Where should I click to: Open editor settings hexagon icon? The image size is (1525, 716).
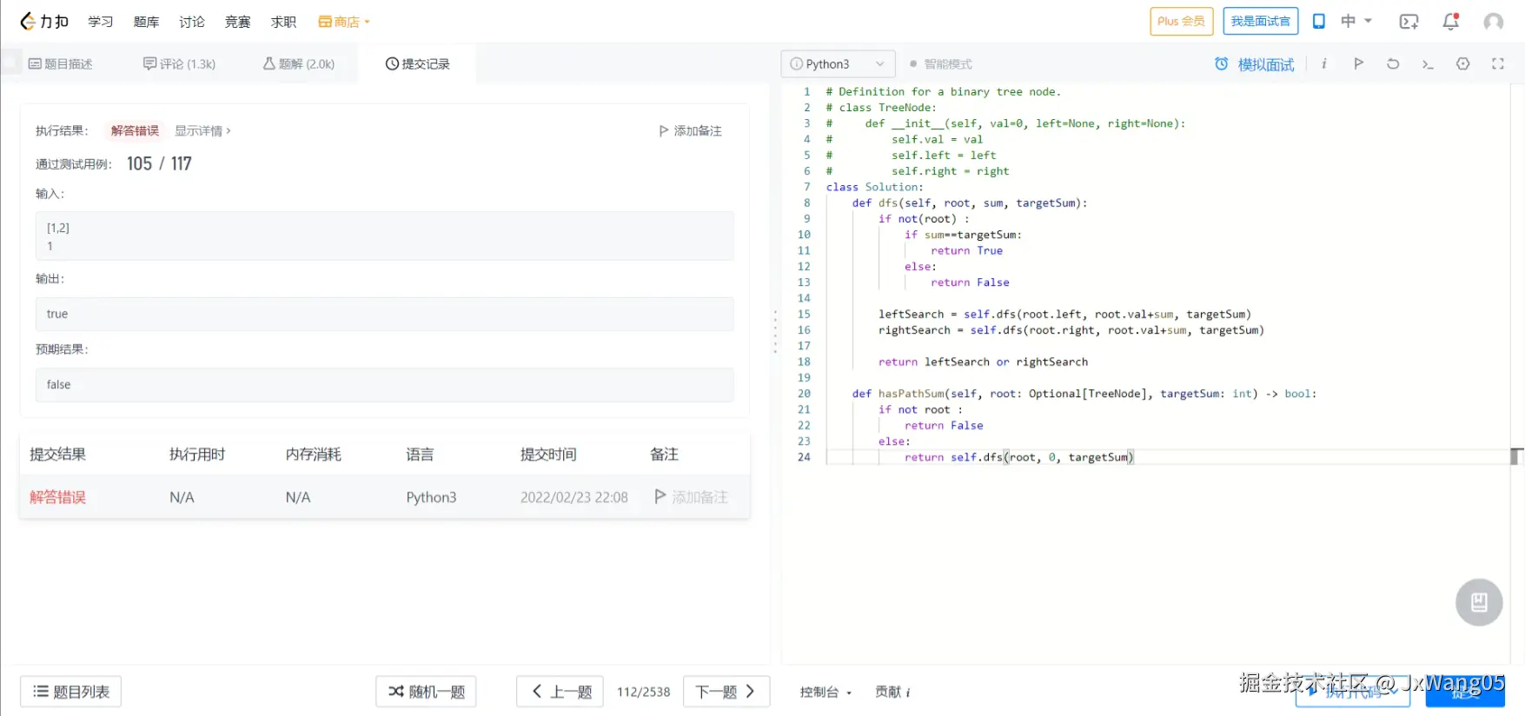1462,63
